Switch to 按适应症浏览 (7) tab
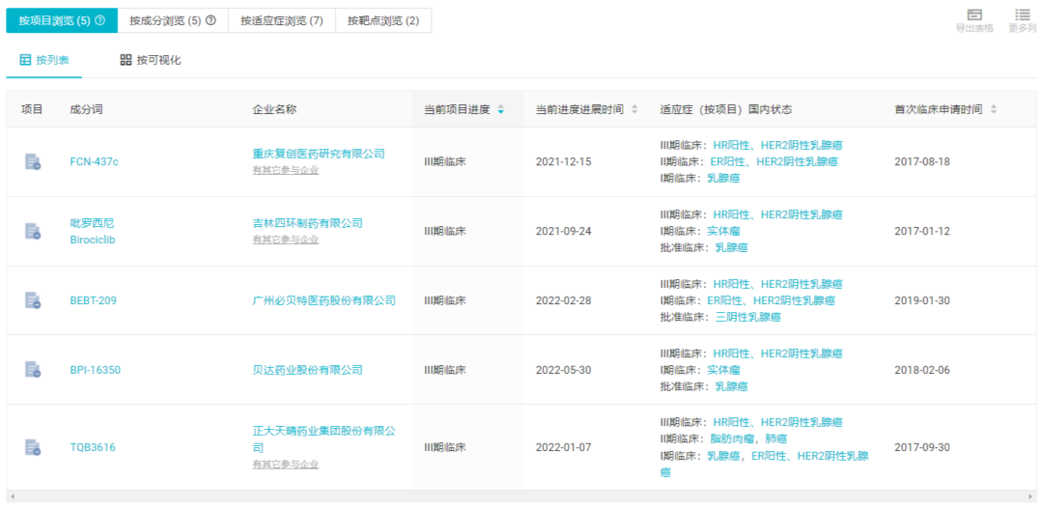 point(282,20)
